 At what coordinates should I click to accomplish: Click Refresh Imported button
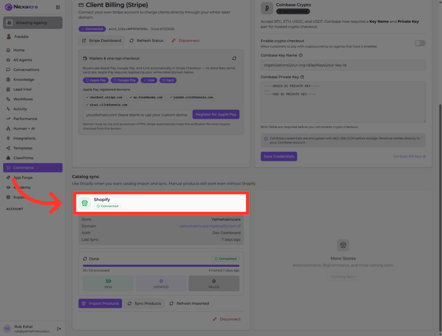pos(189,303)
